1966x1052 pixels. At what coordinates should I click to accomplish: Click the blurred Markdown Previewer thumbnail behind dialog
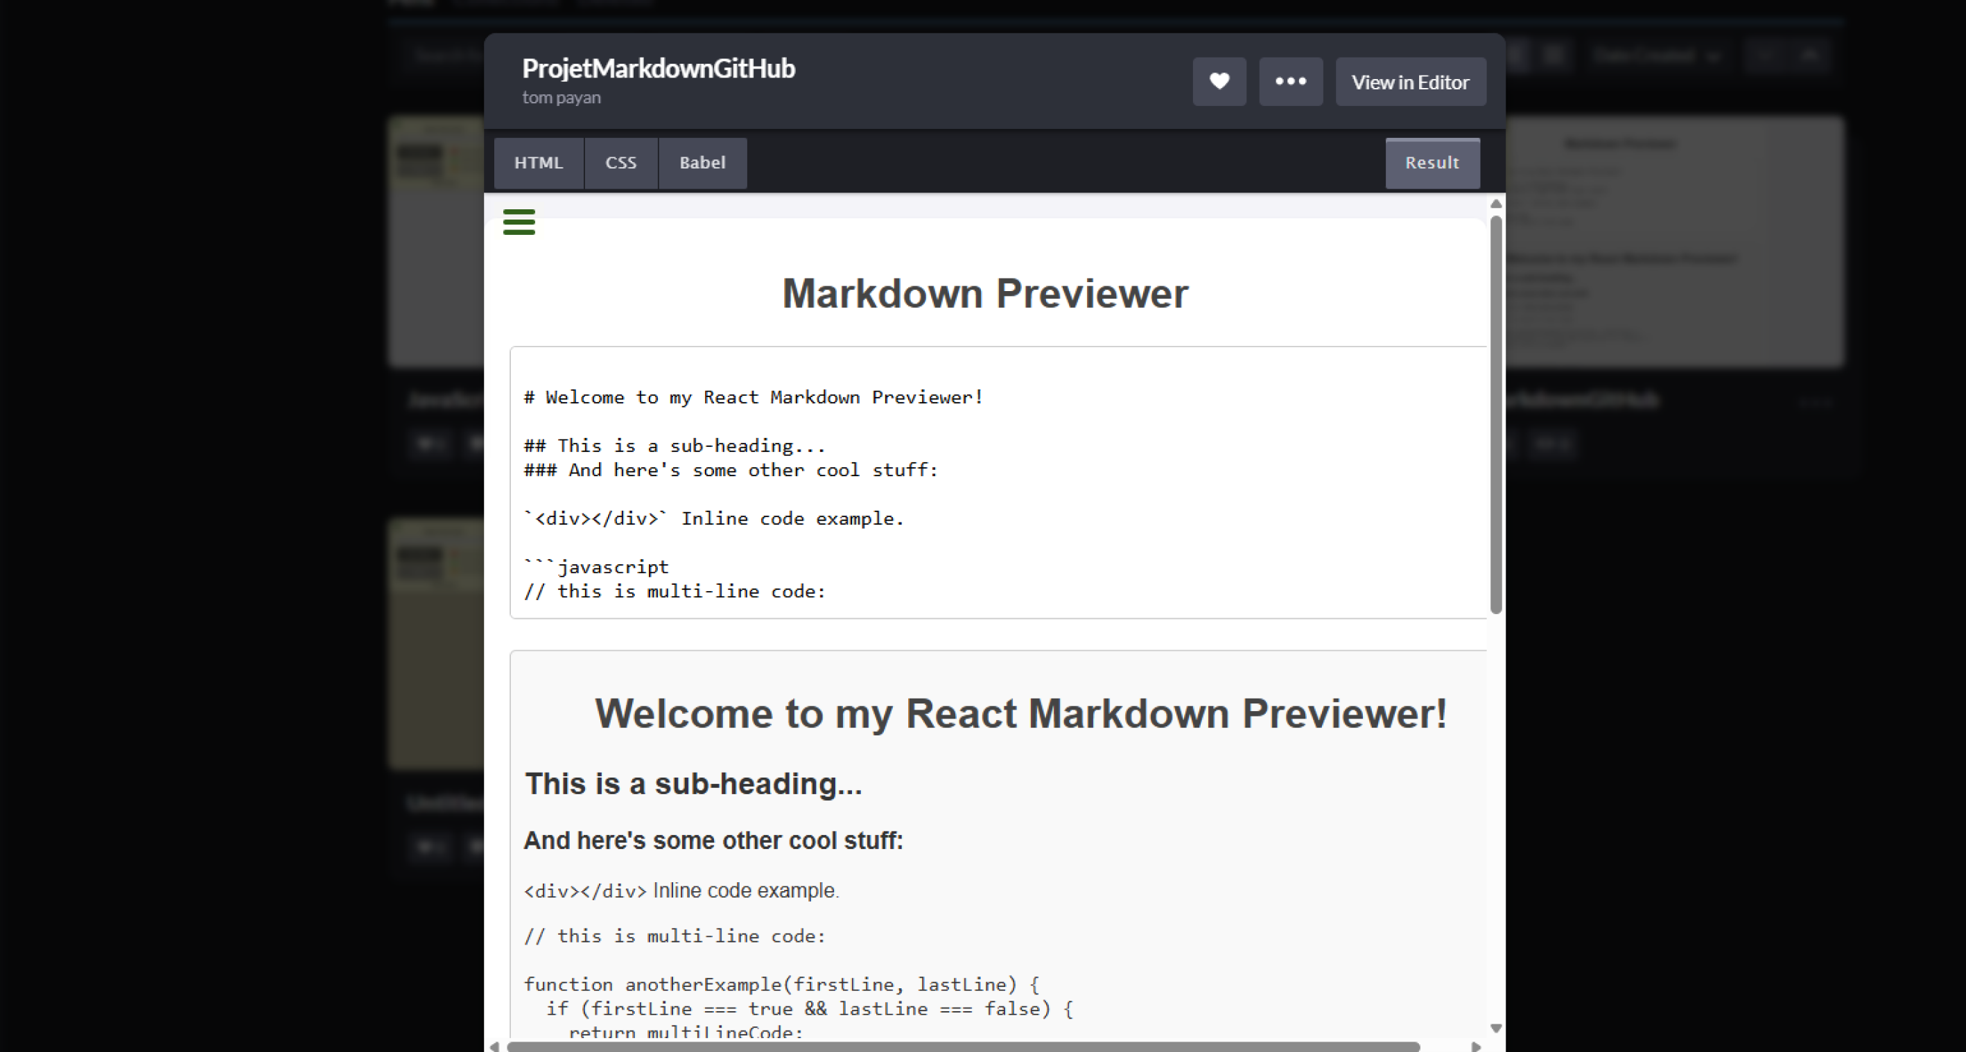[x=1676, y=242]
